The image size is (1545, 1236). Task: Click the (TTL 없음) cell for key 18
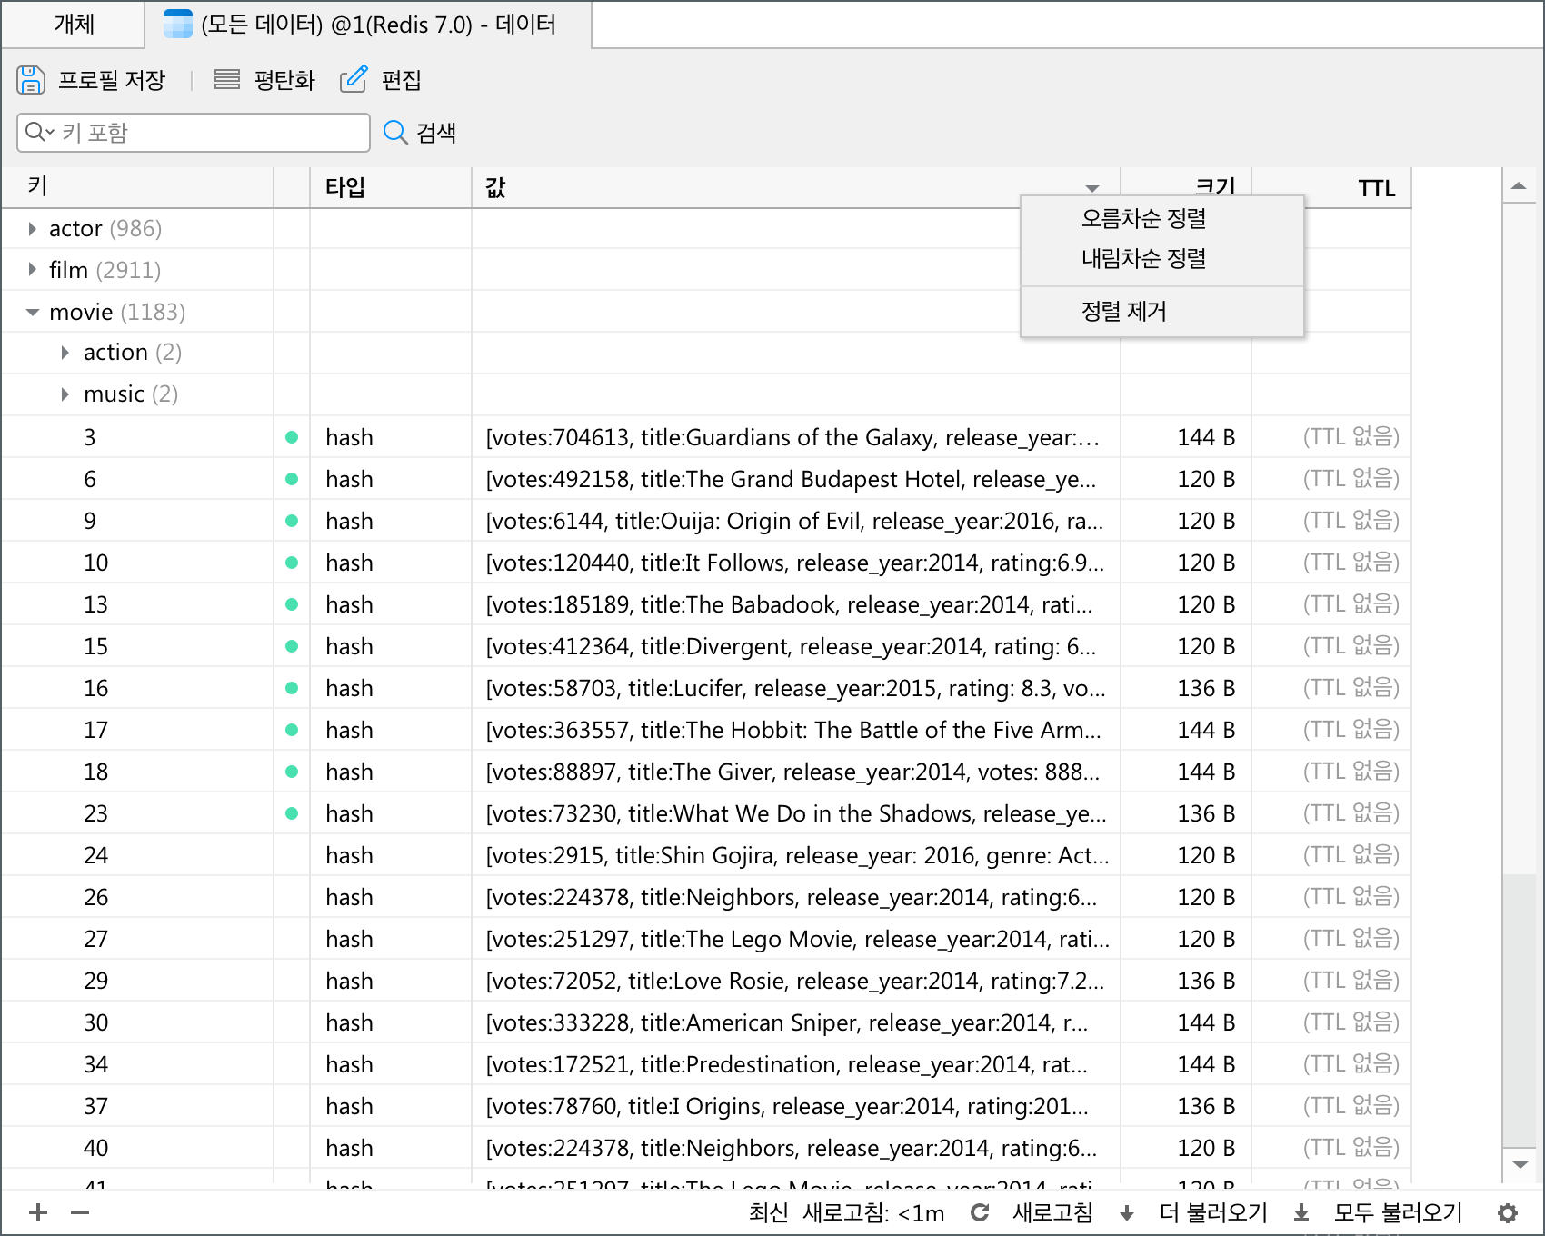click(1331, 772)
